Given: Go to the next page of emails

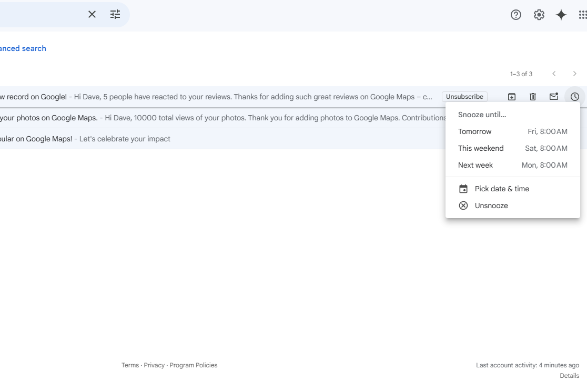Looking at the screenshot, I should [x=574, y=74].
